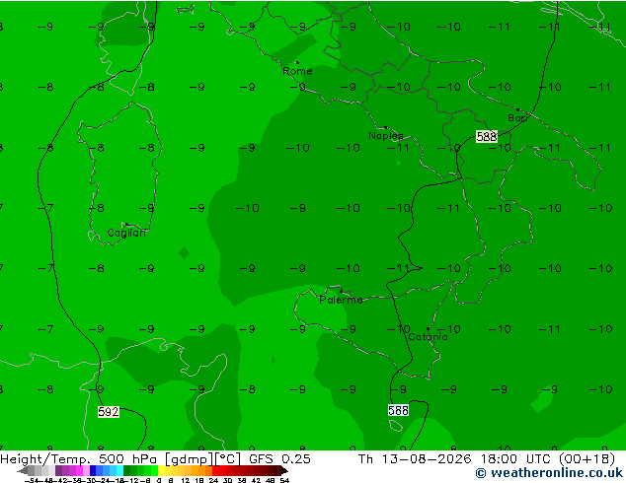The height and width of the screenshot is (483, 626).
Task: Click the Naples city label
Action: click(x=386, y=136)
